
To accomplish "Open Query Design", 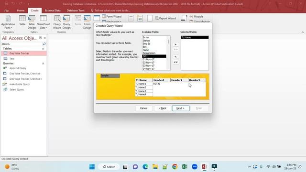I will [x=66, y=22].
